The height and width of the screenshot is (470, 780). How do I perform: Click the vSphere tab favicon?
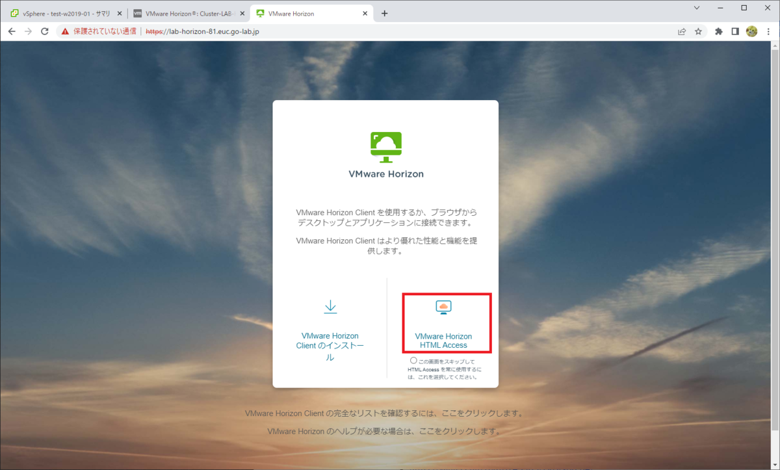14,13
